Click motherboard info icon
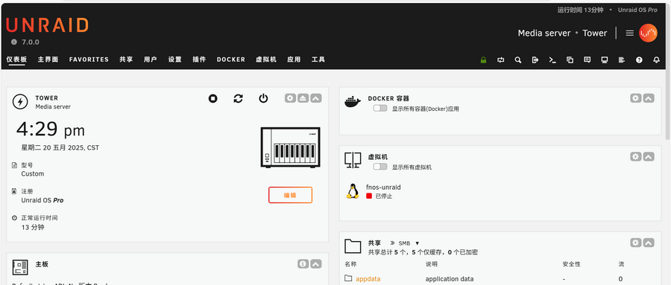Image resolution: width=671 pixels, height=285 pixels. pyautogui.click(x=303, y=264)
